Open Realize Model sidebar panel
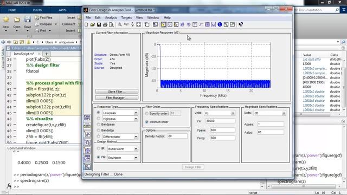The image size is (347, 195). click(87, 142)
